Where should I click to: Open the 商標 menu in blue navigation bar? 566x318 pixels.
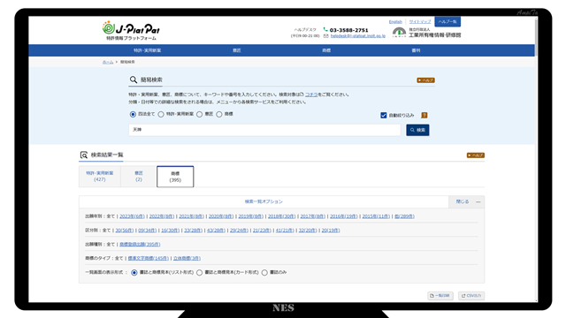click(x=326, y=50)
